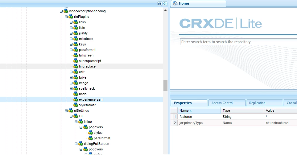Click the table node icon
The width and height of the screenshot is (297, 159).
point(76,77)
